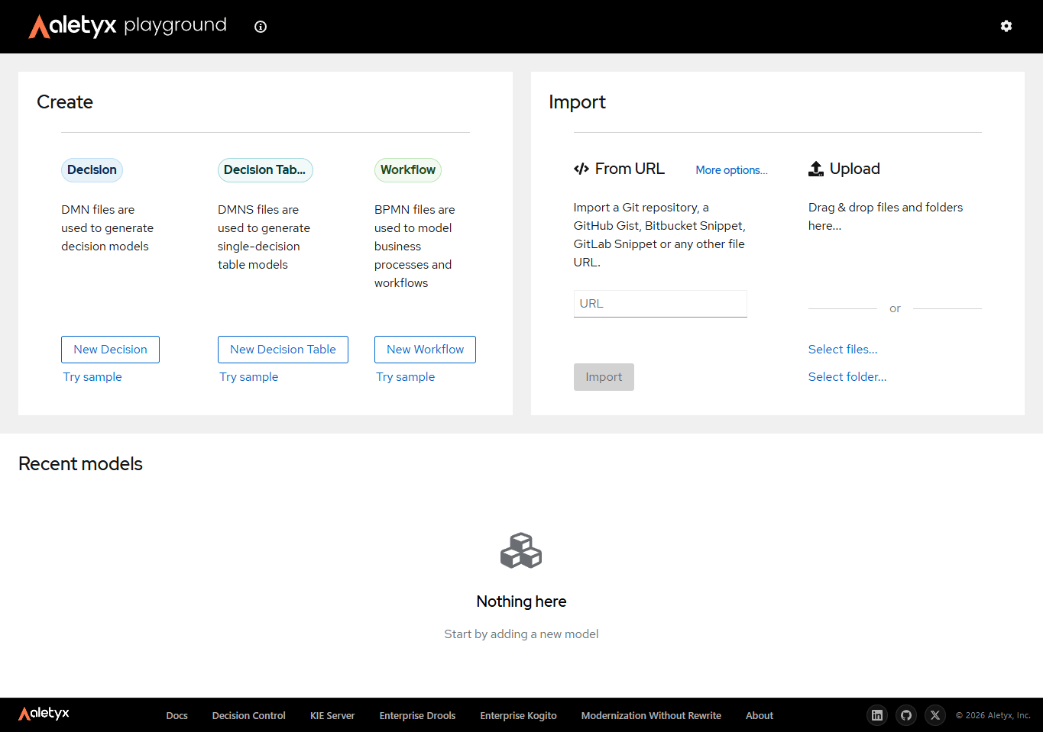Open the info icon beside playground

[x=261, y=27]
